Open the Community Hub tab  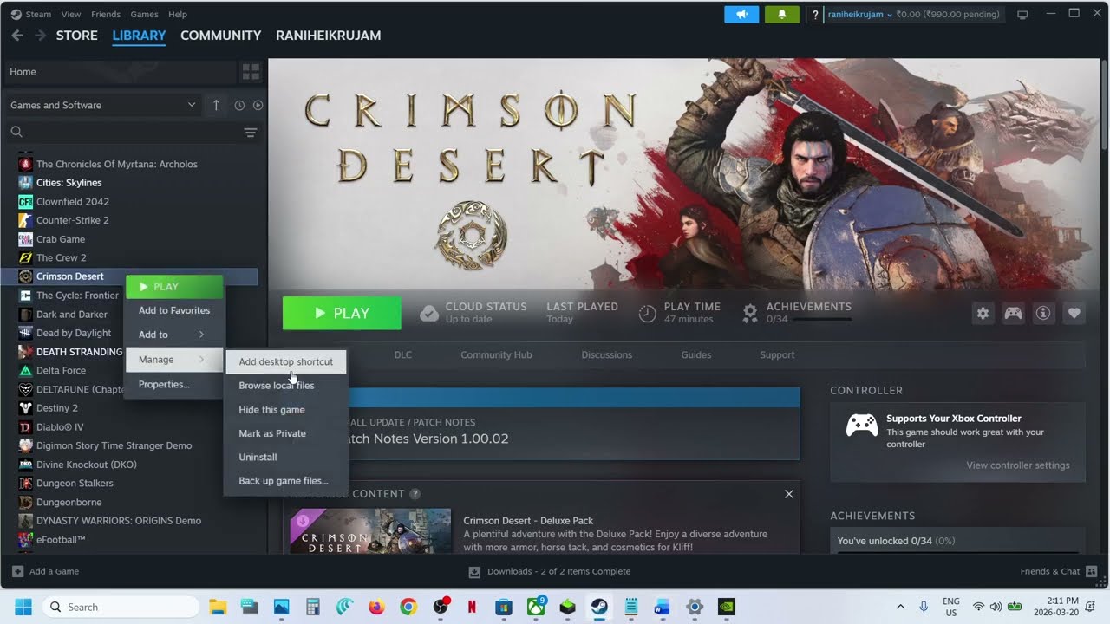point(496,354)
